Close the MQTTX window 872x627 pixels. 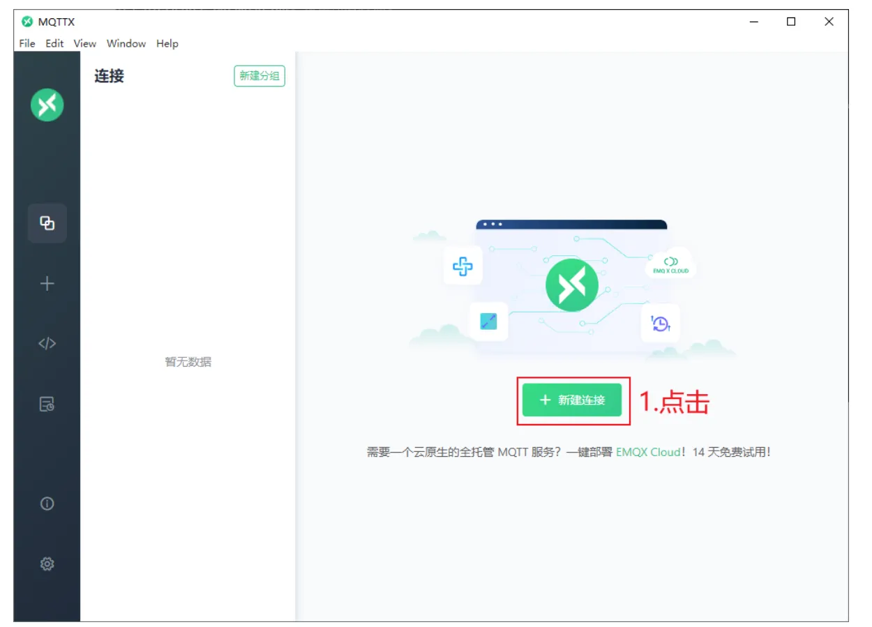(829, 22)
